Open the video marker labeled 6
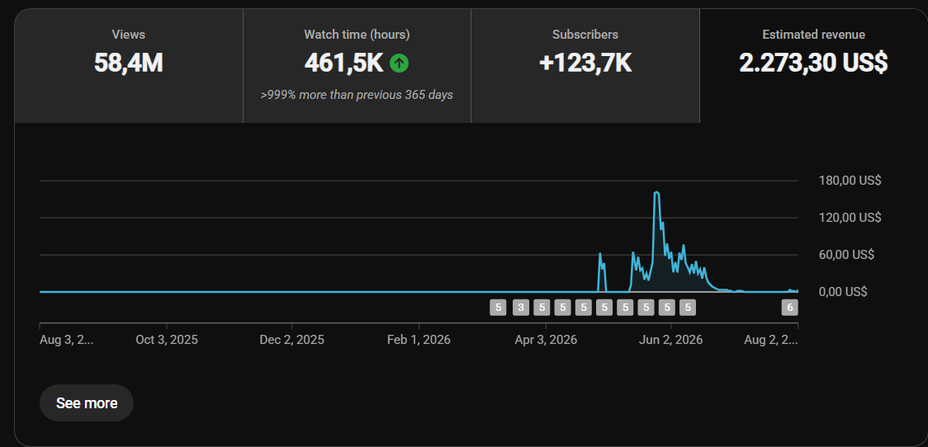Screen dimensions: 928x447 [x=789, y=308]
